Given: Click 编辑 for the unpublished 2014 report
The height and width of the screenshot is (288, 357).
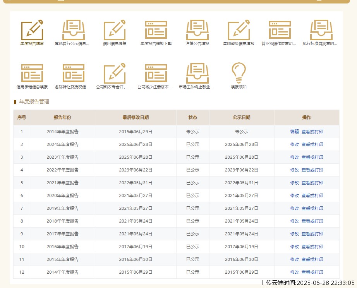Looking at the screenshot, I should [x=294, y=132].
